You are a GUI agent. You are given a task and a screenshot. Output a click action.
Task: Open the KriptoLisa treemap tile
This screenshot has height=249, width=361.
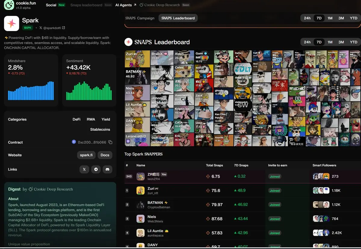tap(184, 112)
